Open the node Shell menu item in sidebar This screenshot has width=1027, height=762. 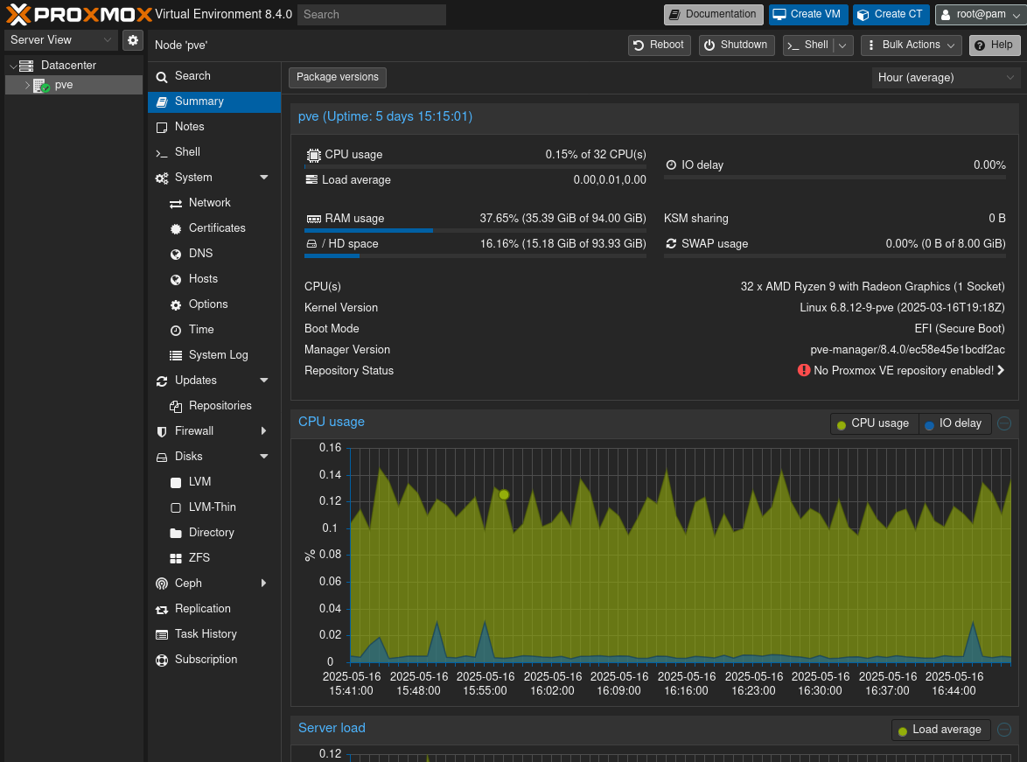(214, 152)
